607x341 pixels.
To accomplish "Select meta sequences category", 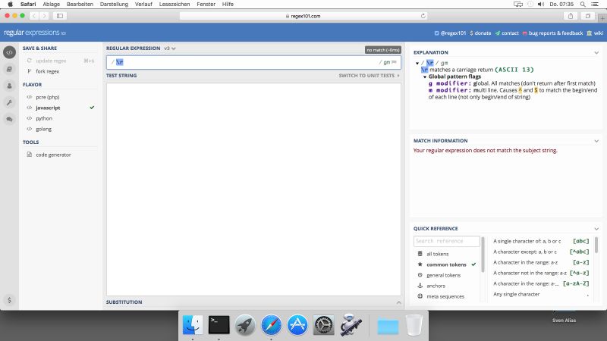I will pos(447,296).
